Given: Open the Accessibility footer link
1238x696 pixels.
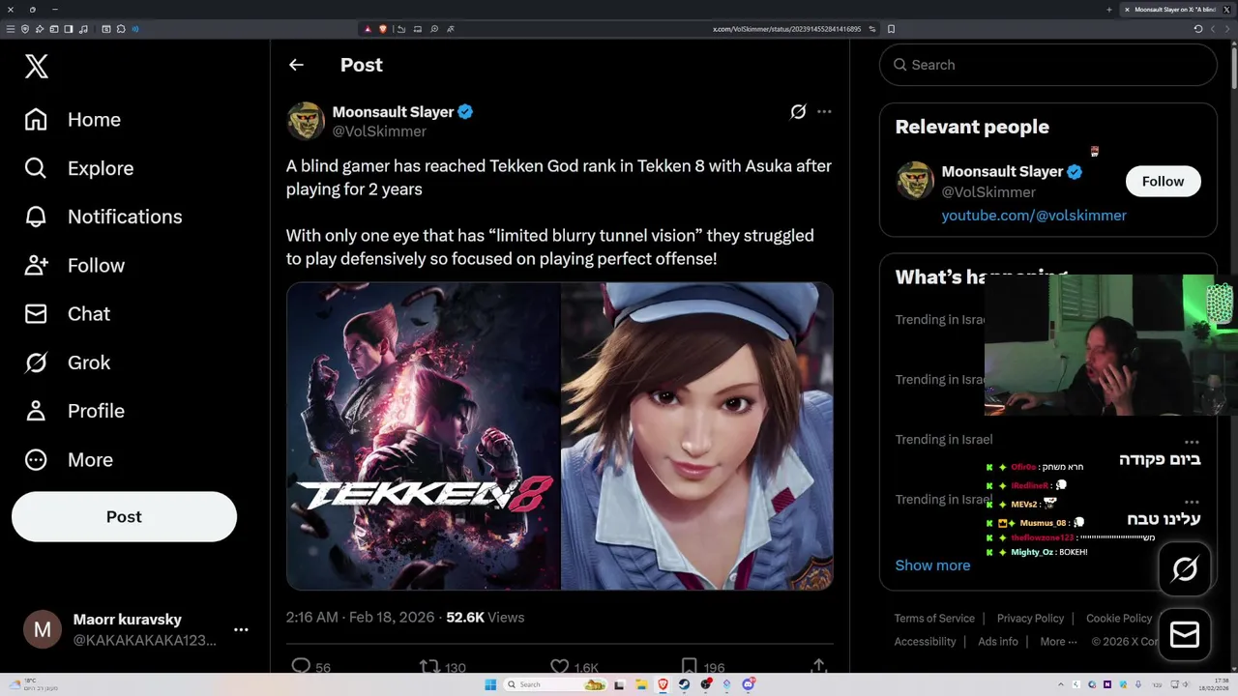Looking at the screenshot, I should point(925,642).
